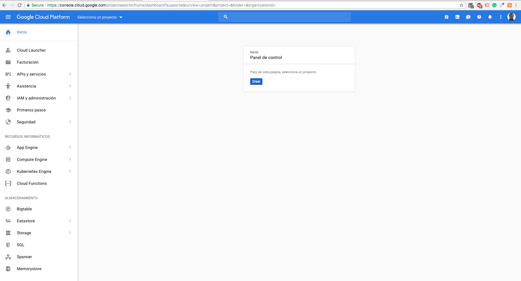Click the Secure padlock site info

(35, 5)
